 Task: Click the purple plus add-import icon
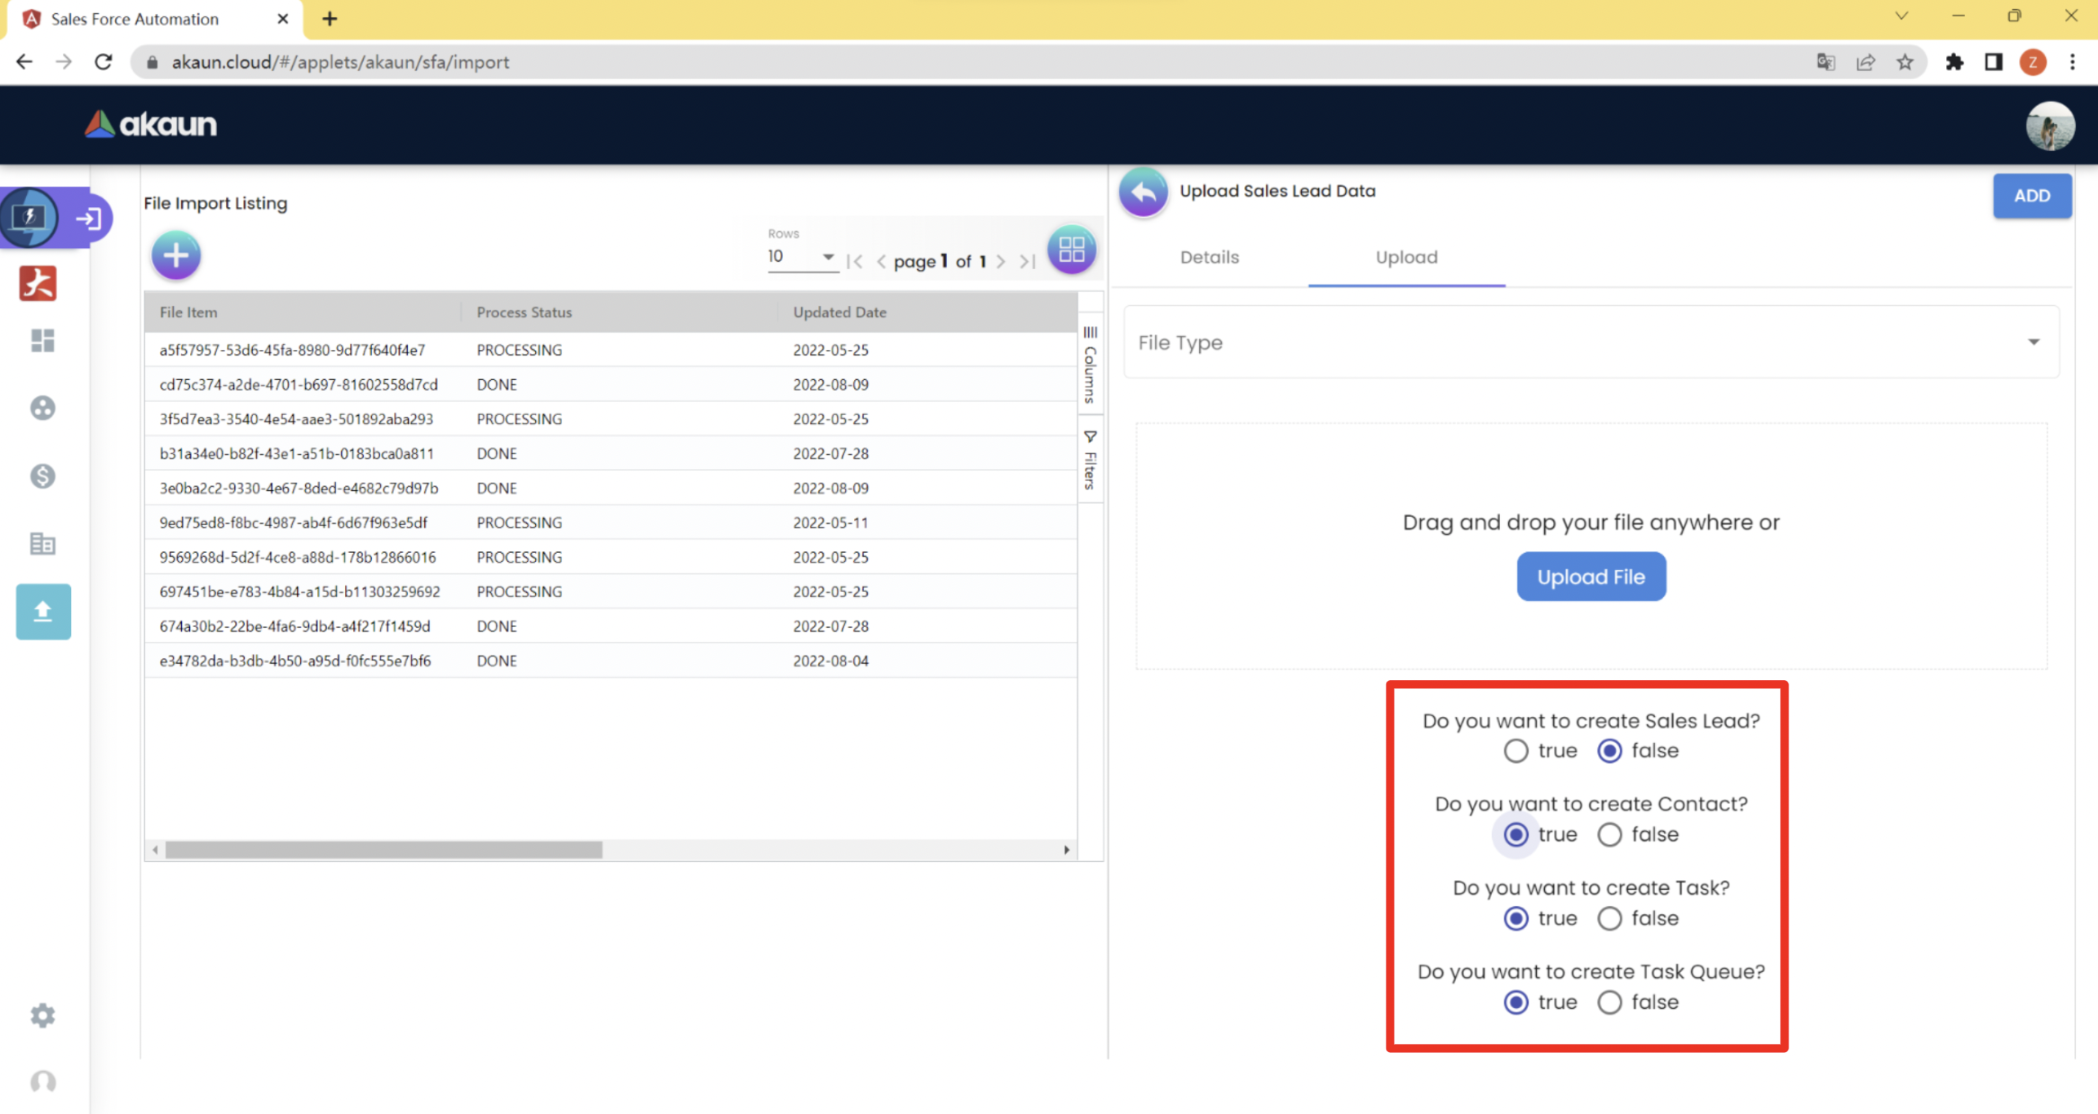(175, 255)
